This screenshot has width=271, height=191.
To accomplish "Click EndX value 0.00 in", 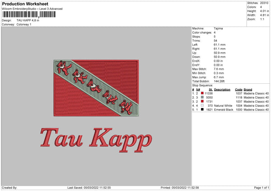I will 218,61.
